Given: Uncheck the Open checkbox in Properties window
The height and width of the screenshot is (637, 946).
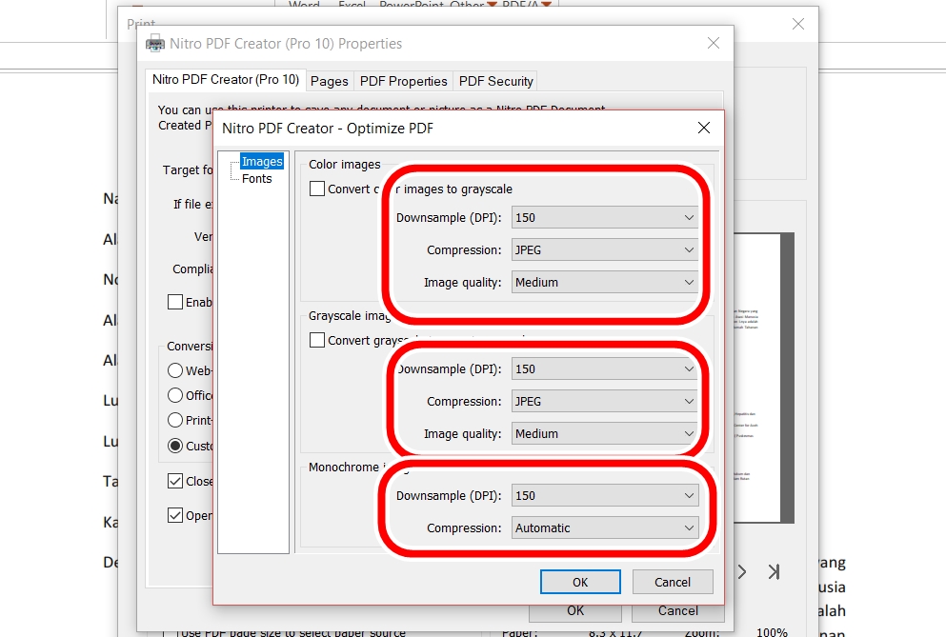Looking at the screenshot, I should click(x=175, y=515).
